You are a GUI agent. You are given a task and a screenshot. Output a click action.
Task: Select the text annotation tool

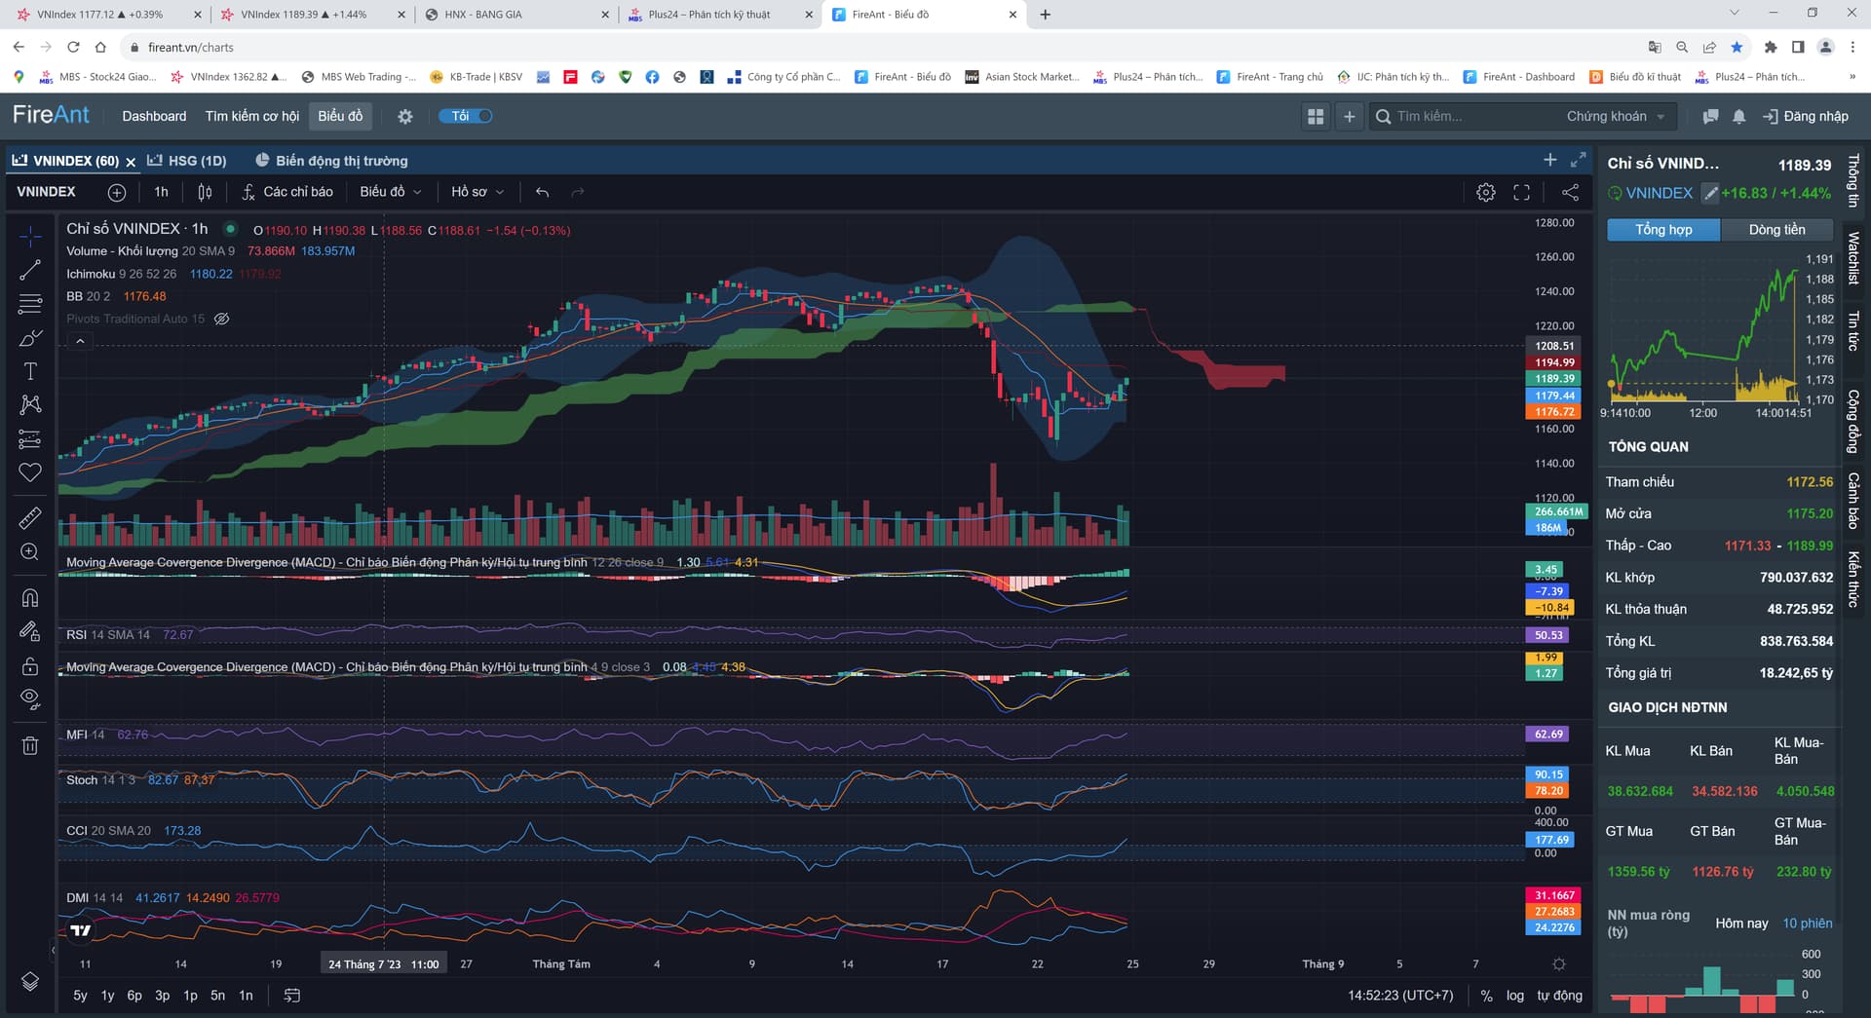(x=30, y=371)
